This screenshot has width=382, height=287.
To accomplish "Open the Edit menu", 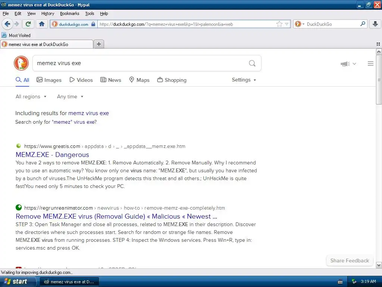I will 18,13.
